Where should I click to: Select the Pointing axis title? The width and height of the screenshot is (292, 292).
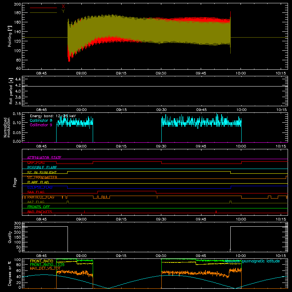(x=10, y=36)
